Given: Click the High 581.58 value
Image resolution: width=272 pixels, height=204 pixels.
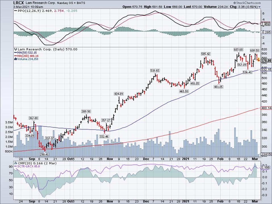Looking at the screenshot, I should click(x=153, y=7).
